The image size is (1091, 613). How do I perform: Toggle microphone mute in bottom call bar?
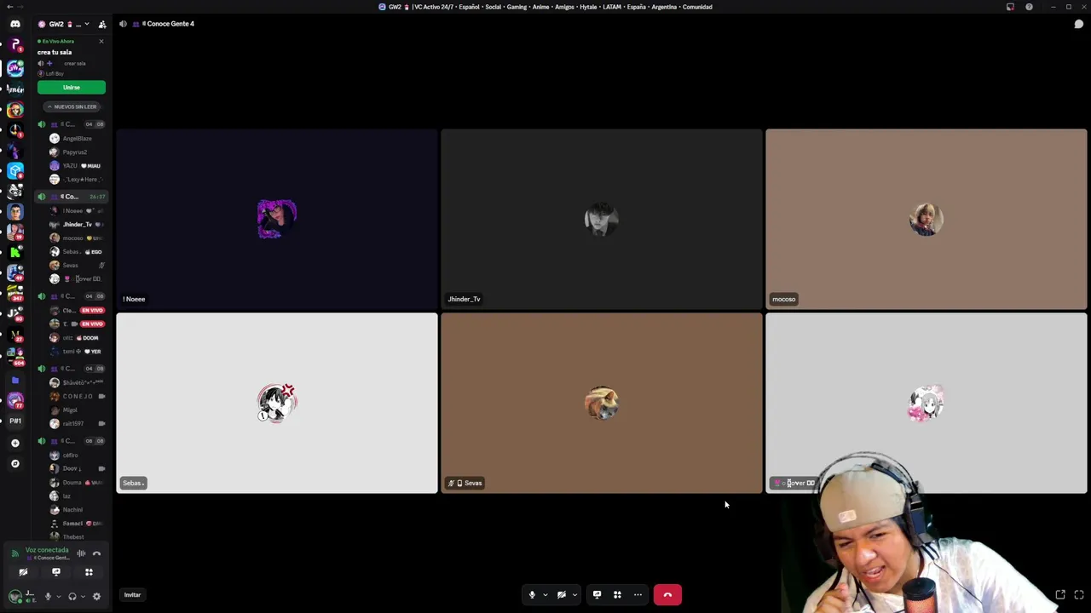[x=532, y=595]
